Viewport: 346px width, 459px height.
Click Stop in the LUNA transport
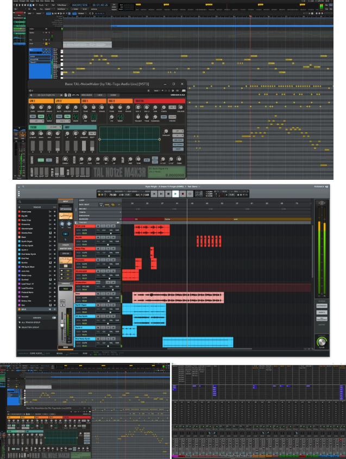point(168,194)
